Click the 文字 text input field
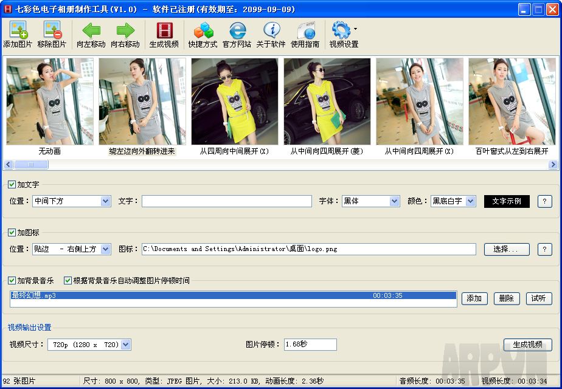Image resolution: width=562 pixels, height=389 pixels. 227,201
